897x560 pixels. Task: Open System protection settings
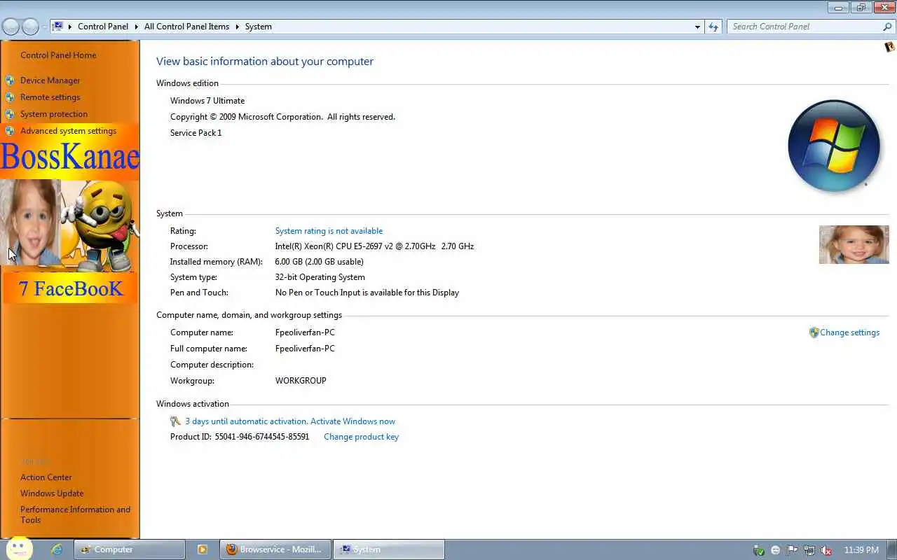54,114
